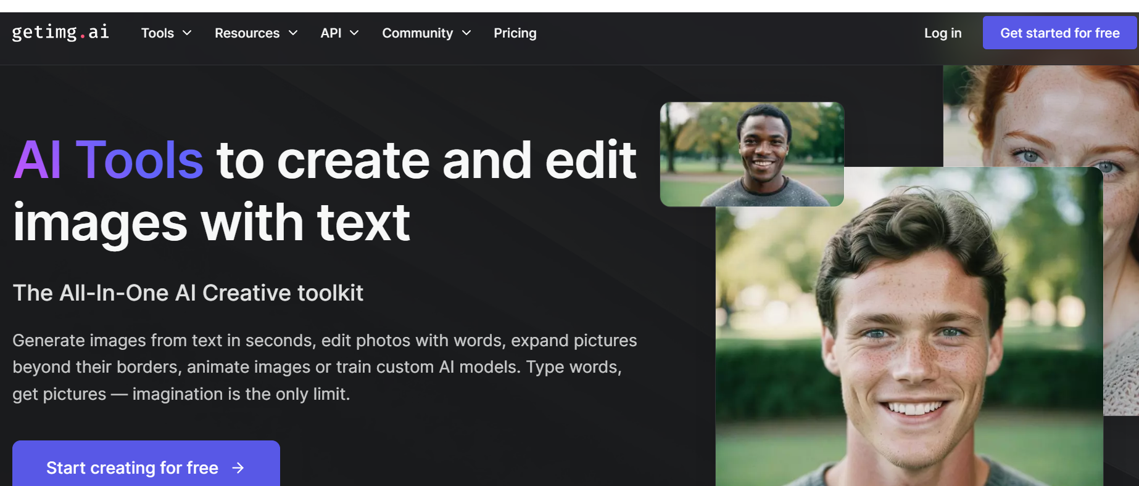Select the API menu item

[x=331, y=33]
